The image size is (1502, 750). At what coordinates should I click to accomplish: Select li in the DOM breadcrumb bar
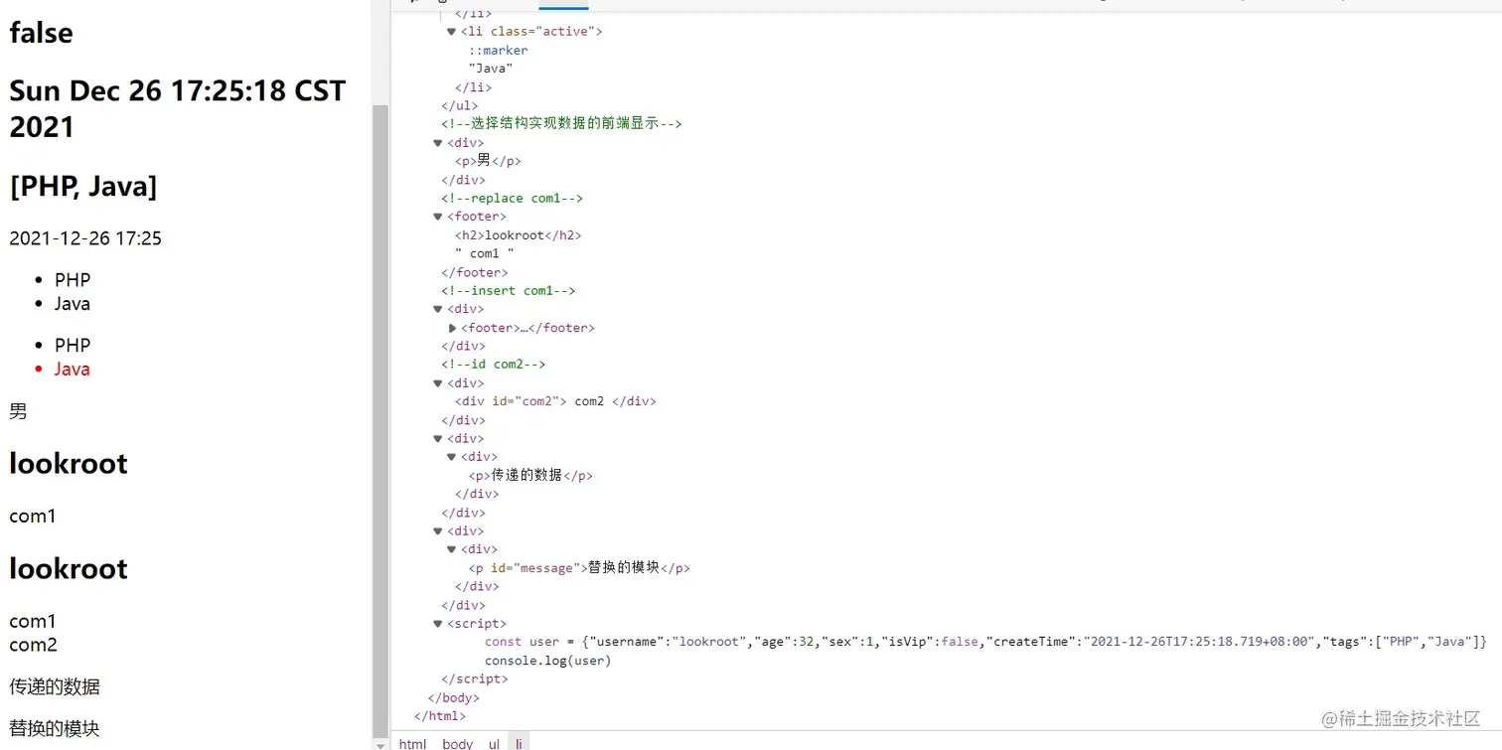(519, 743)
